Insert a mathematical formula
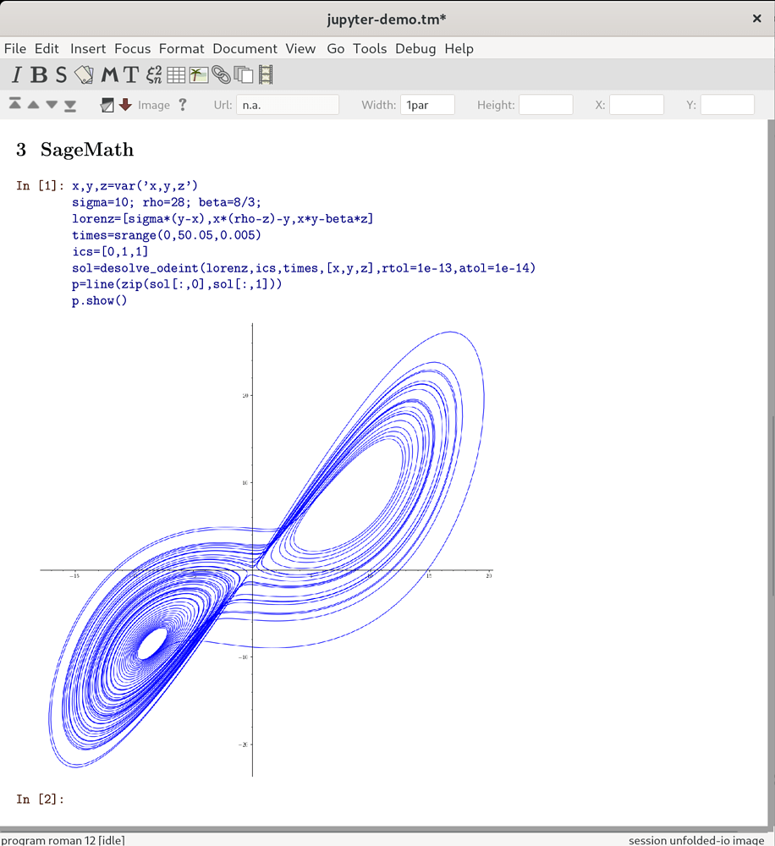The width and height of the screenshot is (775, 846). pos(154,75)
